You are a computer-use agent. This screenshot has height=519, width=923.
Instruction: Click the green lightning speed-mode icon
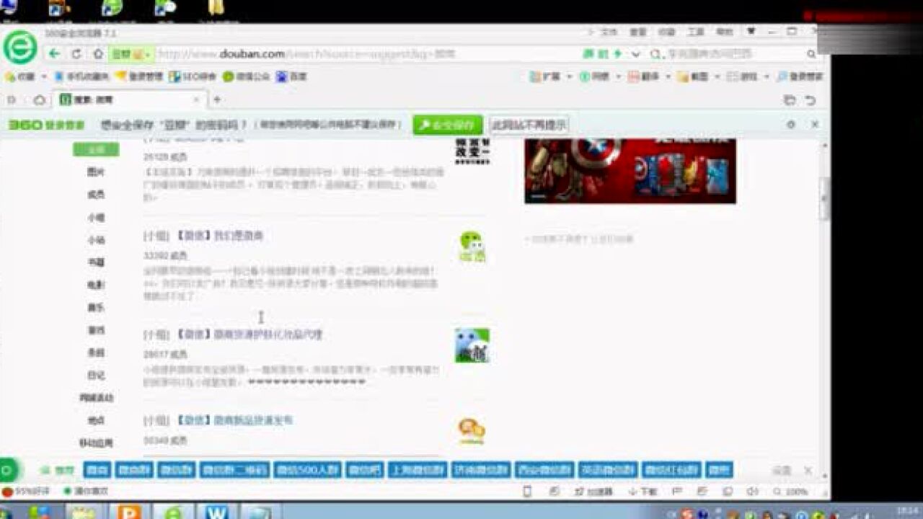(x=617, y=54)
